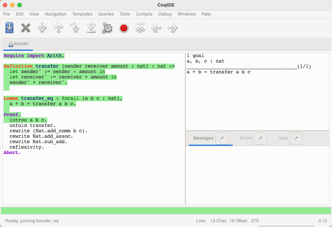Click the red Interrupt computations stop icon
Viewport: 332px width, 227px height.
[x=124, y=28]
